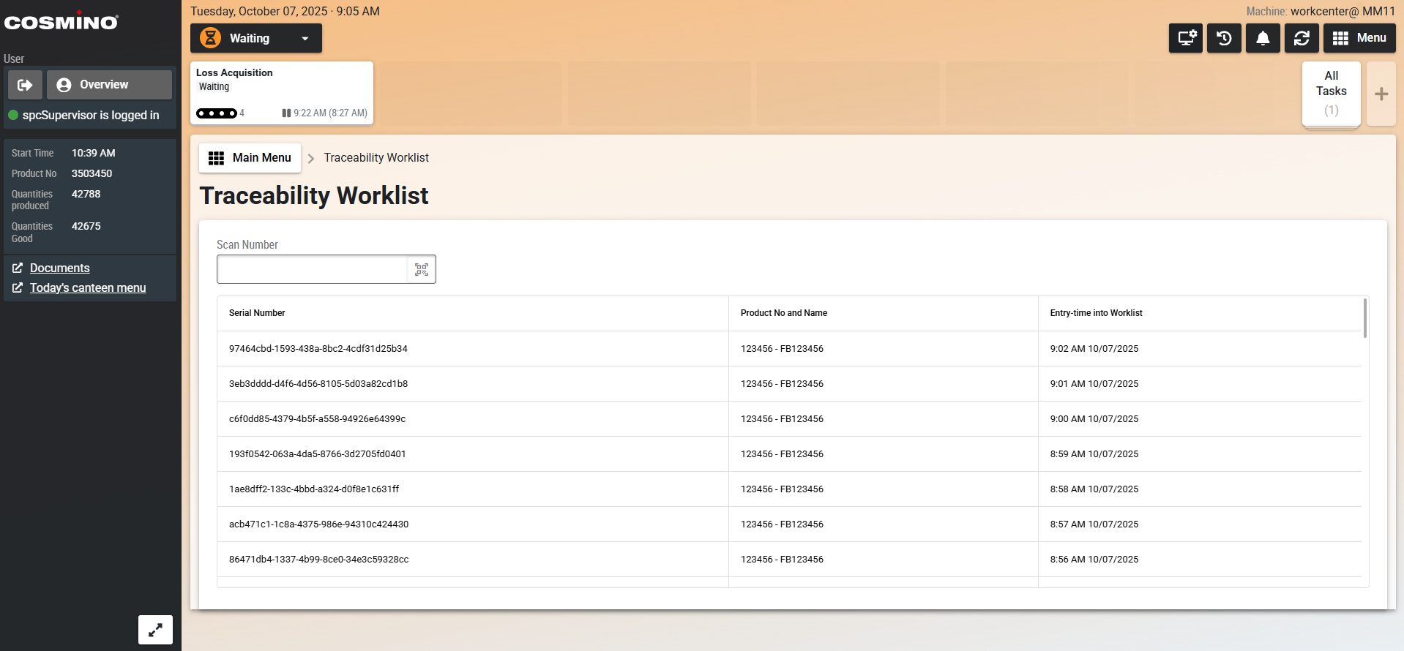The image size is (1404, 651).
Task: Click the refresh arrows icon
Action: click(x=1302, y=38)
